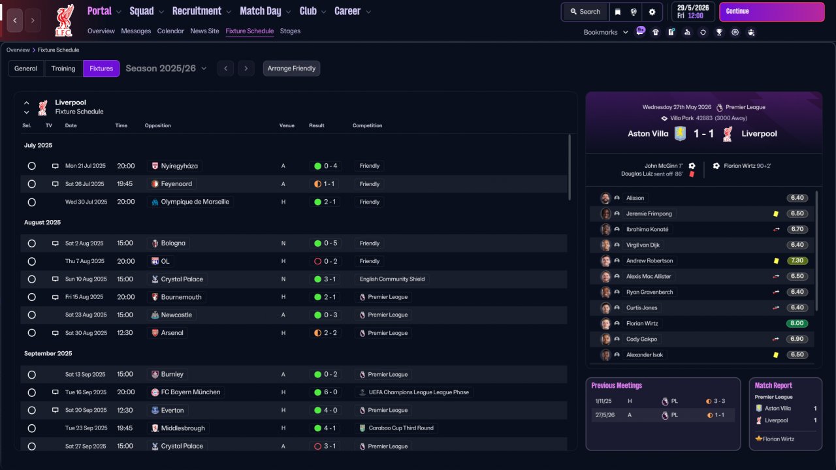Open the Season 2025/26 dropdown

coord(166,69)
